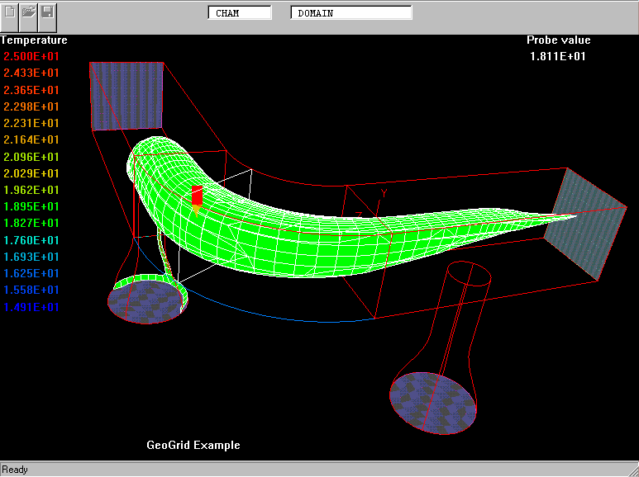The width and height of the screenshot is (639, 477).
Task: Click the bottom-right circular pipe end
Action: pos(432,403)
